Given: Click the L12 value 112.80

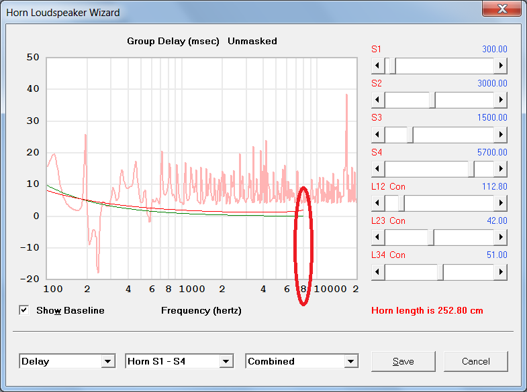Looking at the screenshot, I should coord(494,186).
